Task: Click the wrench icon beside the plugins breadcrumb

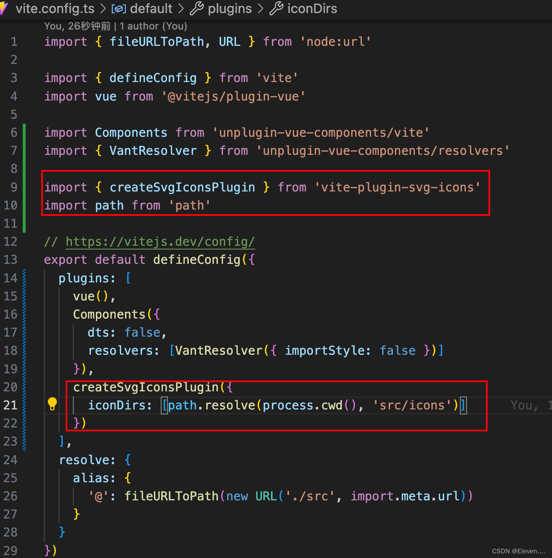Action: 197,8
